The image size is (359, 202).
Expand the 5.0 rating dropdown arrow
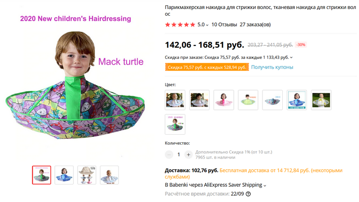tap(207, 25)
